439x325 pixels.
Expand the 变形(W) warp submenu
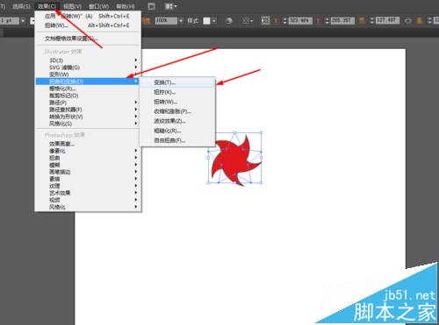point(88,74)
